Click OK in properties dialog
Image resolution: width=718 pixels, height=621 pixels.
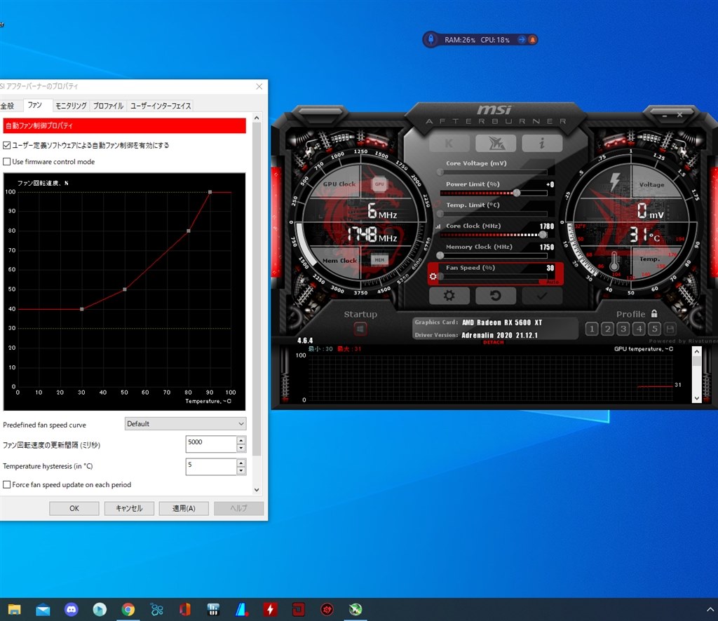(74, 508)
